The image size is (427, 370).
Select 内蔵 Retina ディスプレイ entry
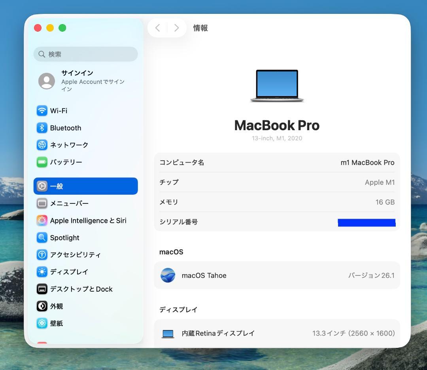277,333
